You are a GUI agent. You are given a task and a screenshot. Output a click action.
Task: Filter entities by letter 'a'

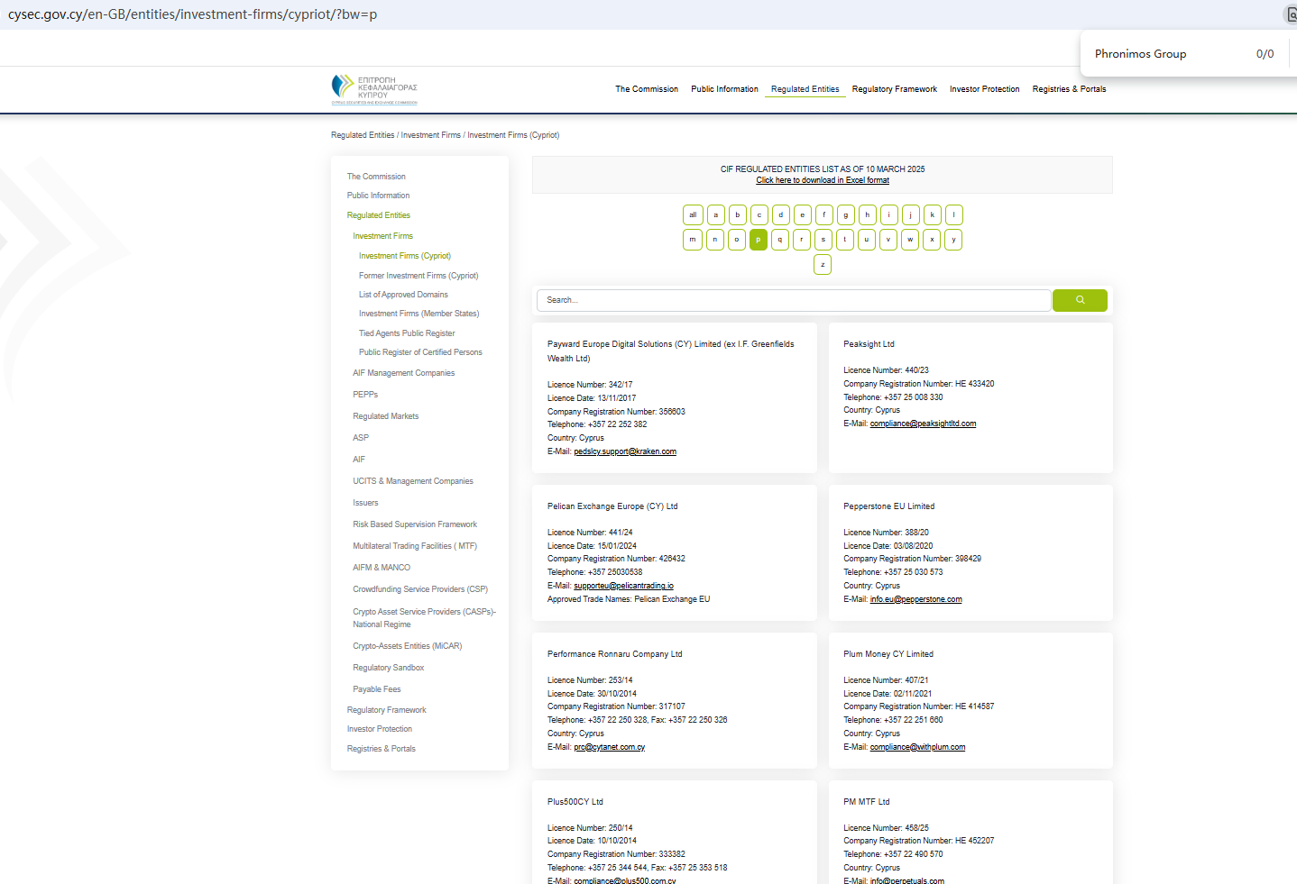(715, 215)
